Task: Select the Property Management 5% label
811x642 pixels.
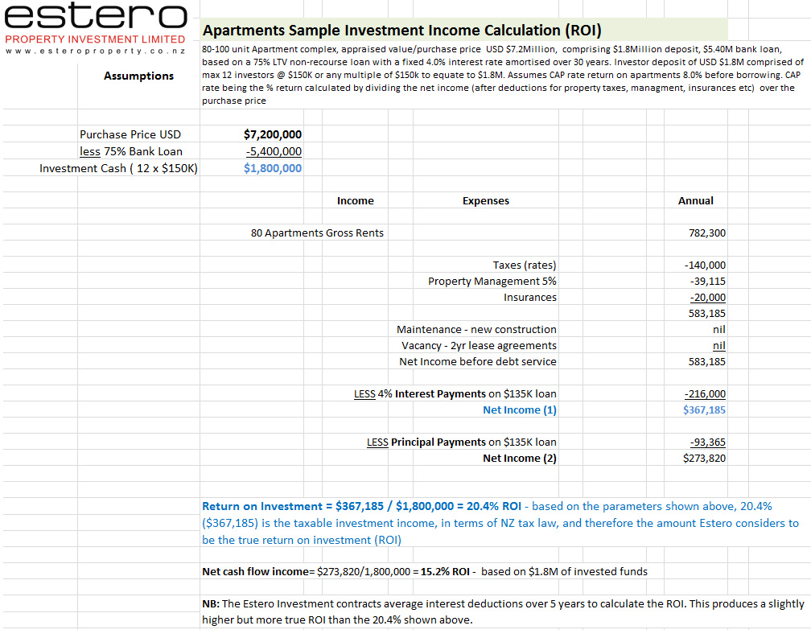Action: [x=492, y=281]
